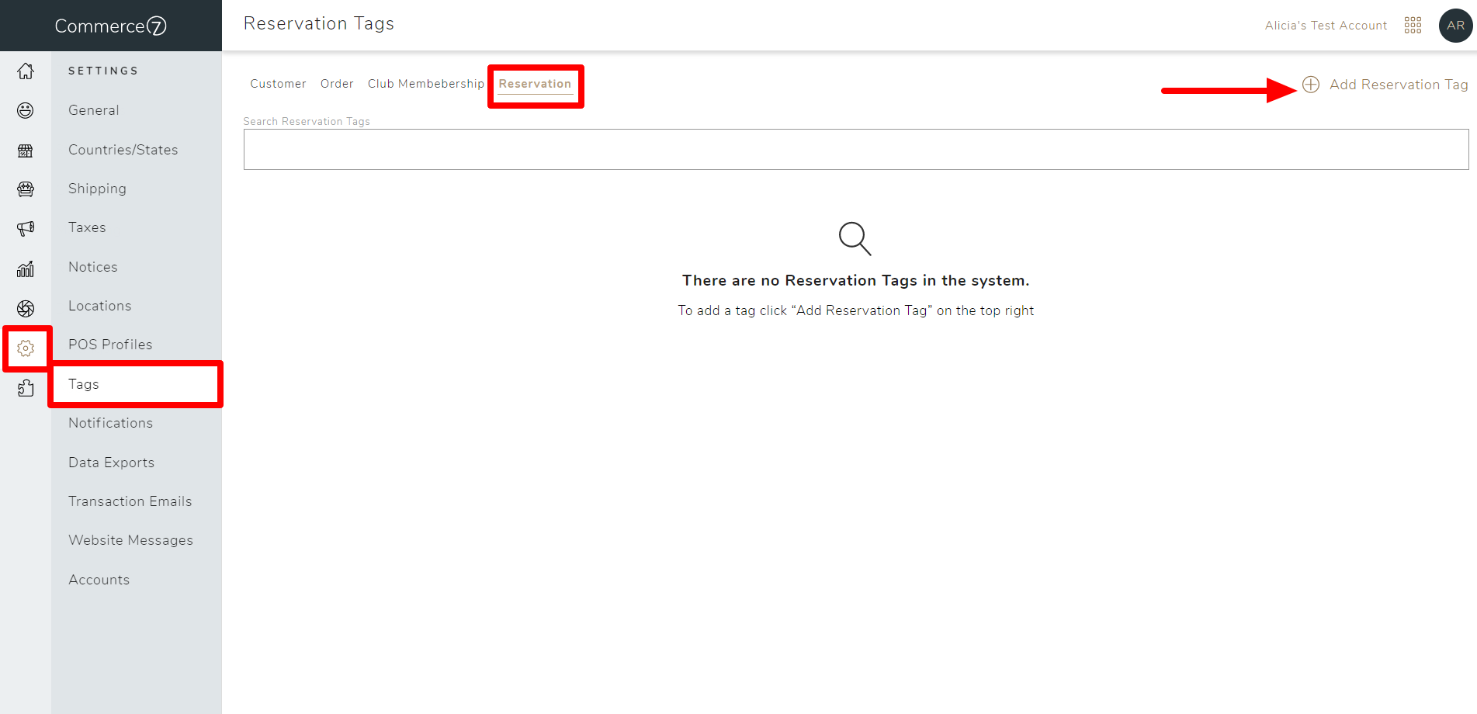Screen dimensions: 1477x714
Task: Switch to the Order tags tab
Action: [337, 84]
